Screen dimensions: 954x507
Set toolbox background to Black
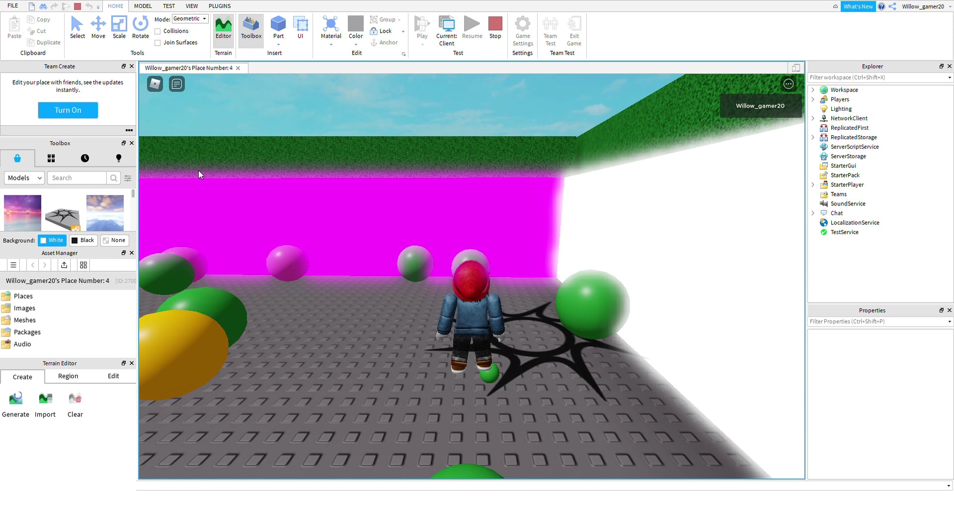click(83, 240)
